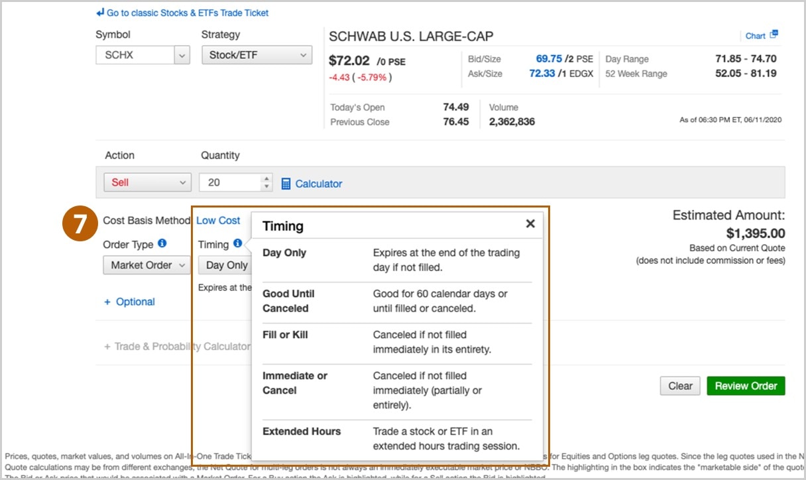
Task: Click the bid price 69.75
Action: [x=549, y=58]
